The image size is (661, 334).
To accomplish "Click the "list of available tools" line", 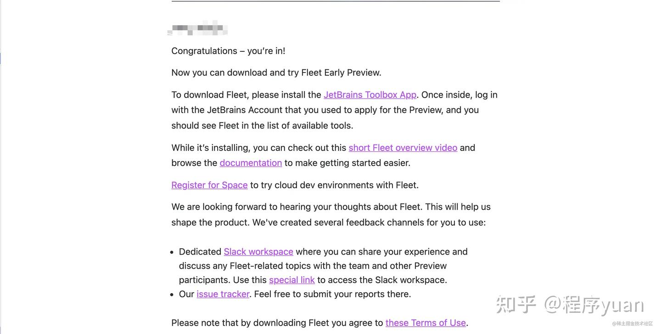I will 262,126.
